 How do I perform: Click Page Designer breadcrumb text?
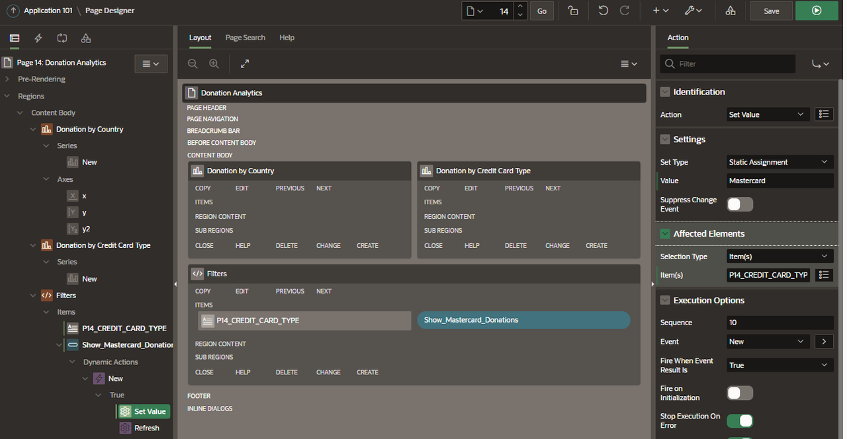[x=110, y=11]
